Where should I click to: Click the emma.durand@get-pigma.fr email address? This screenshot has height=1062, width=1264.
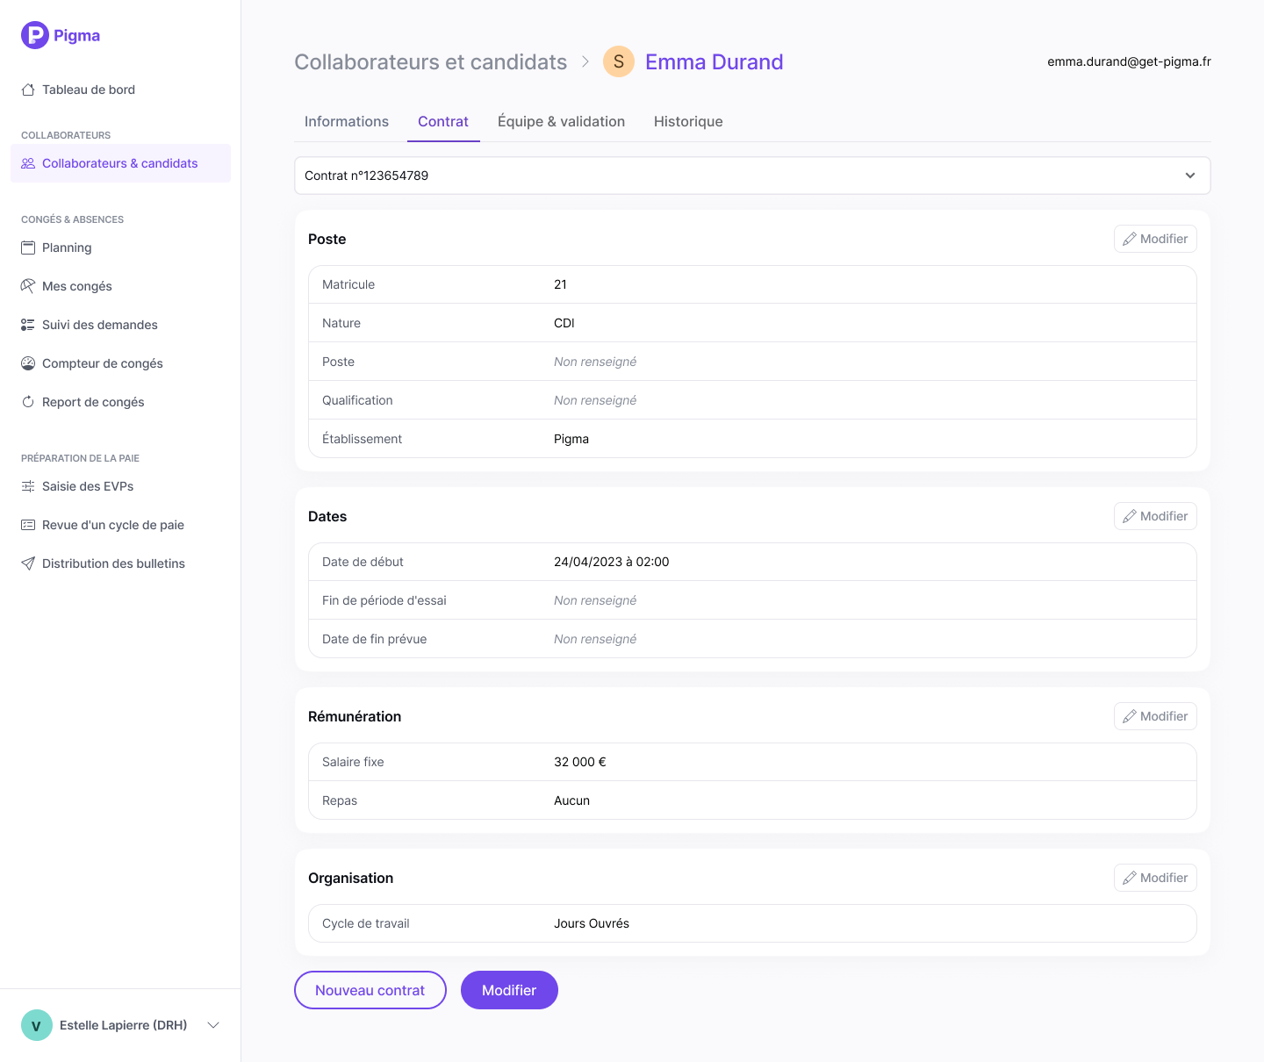point(1129,61)
